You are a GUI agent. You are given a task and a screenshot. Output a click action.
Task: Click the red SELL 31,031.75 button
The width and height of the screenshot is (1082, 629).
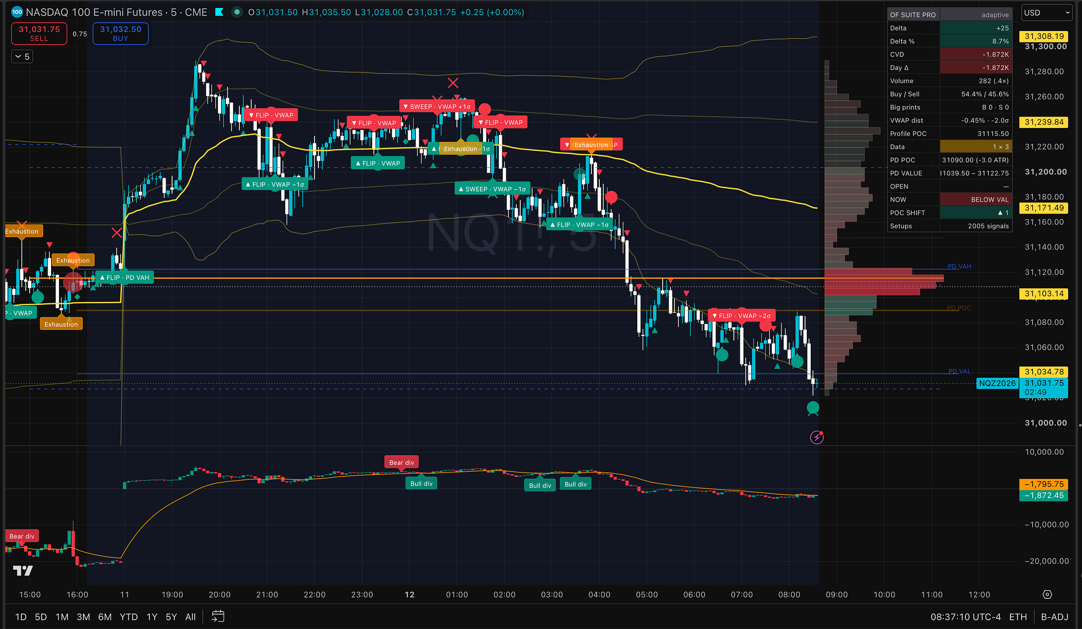coord(39,34)
